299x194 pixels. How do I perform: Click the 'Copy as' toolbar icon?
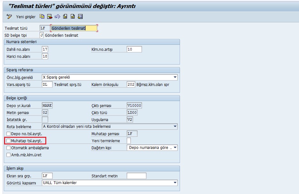point(42,17)
